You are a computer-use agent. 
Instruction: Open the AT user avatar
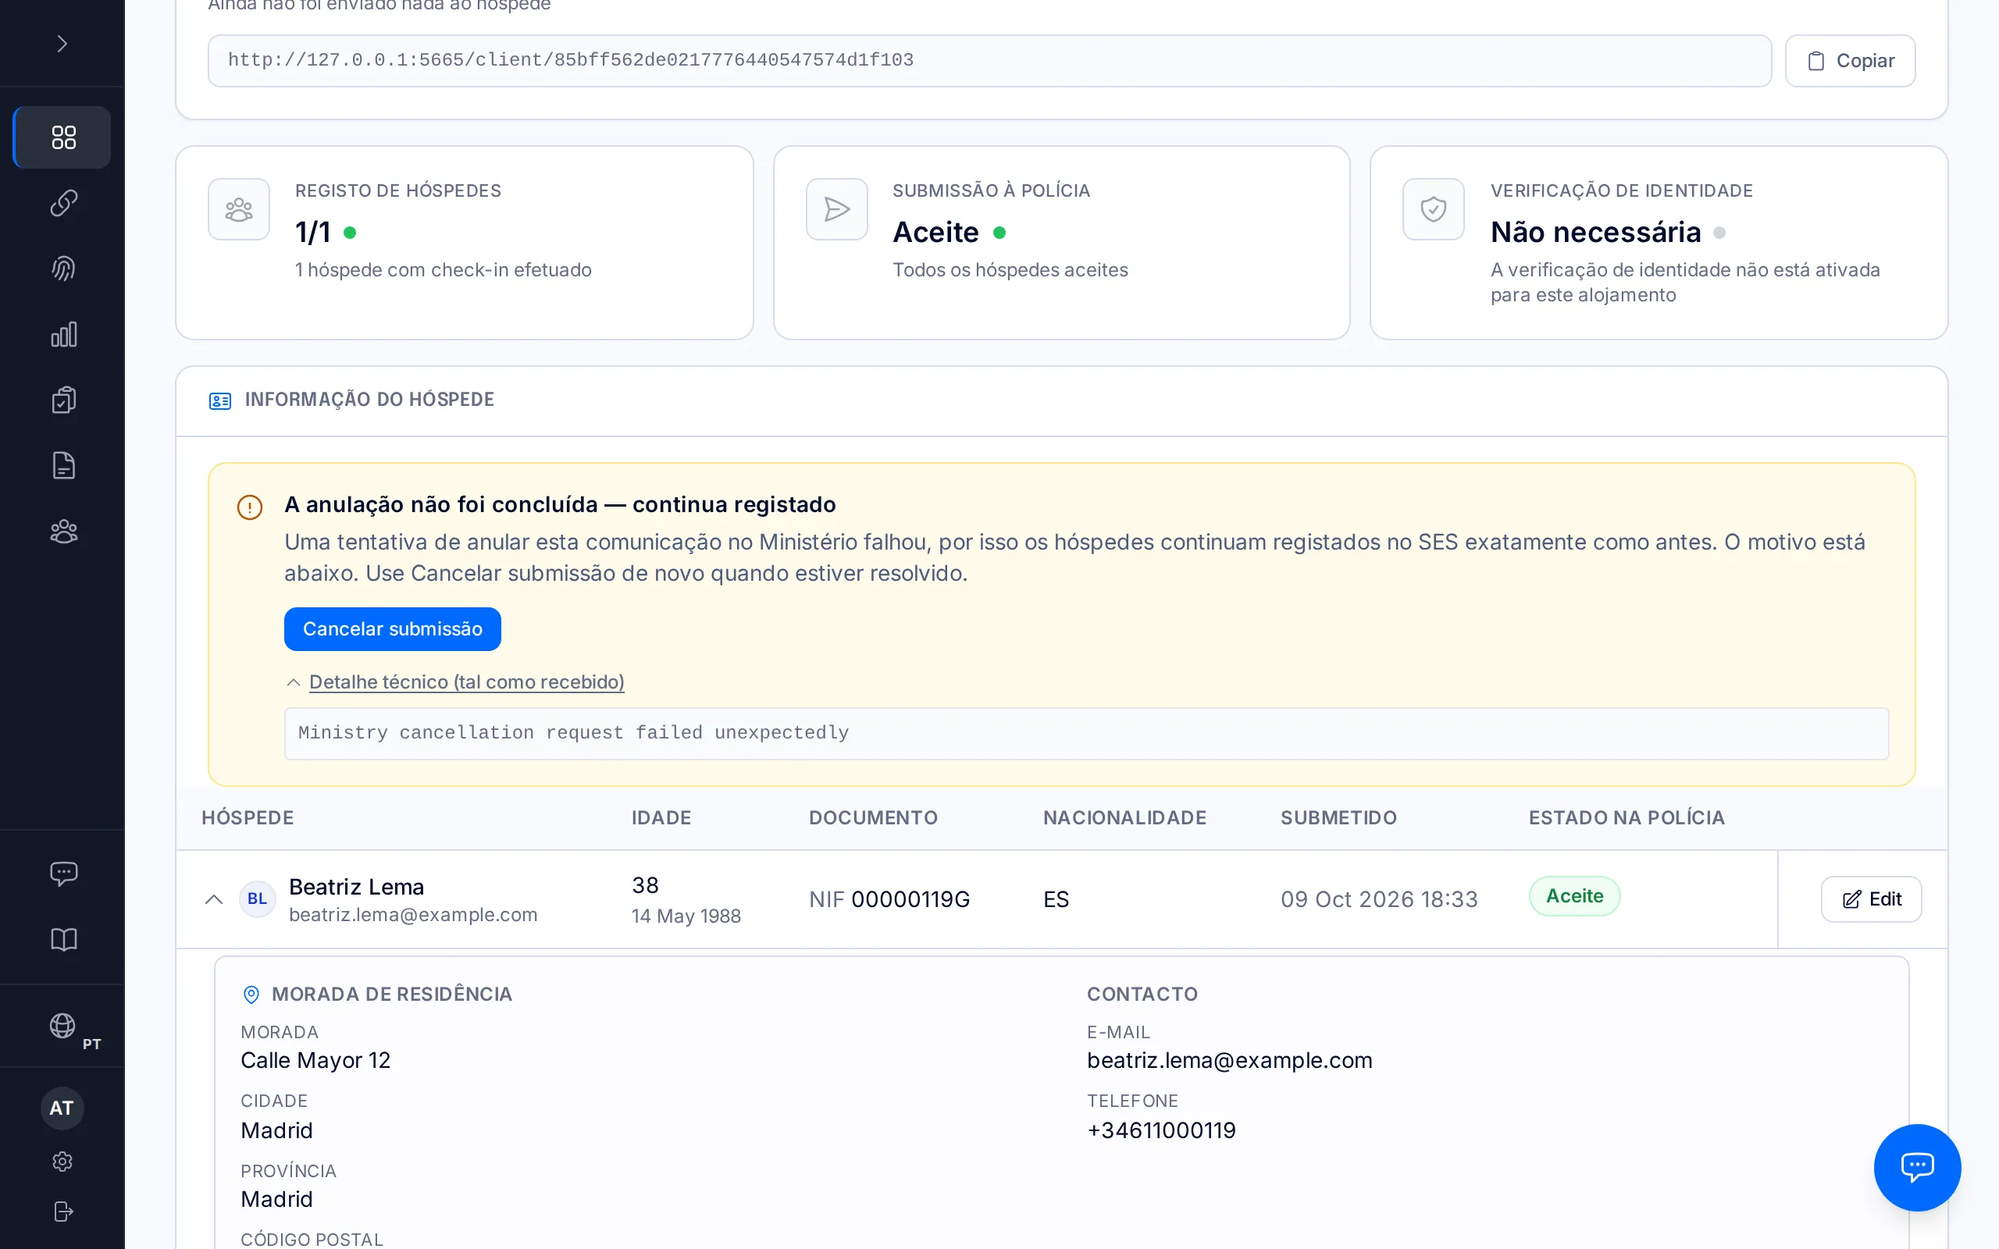click(x=62, y=1108)
